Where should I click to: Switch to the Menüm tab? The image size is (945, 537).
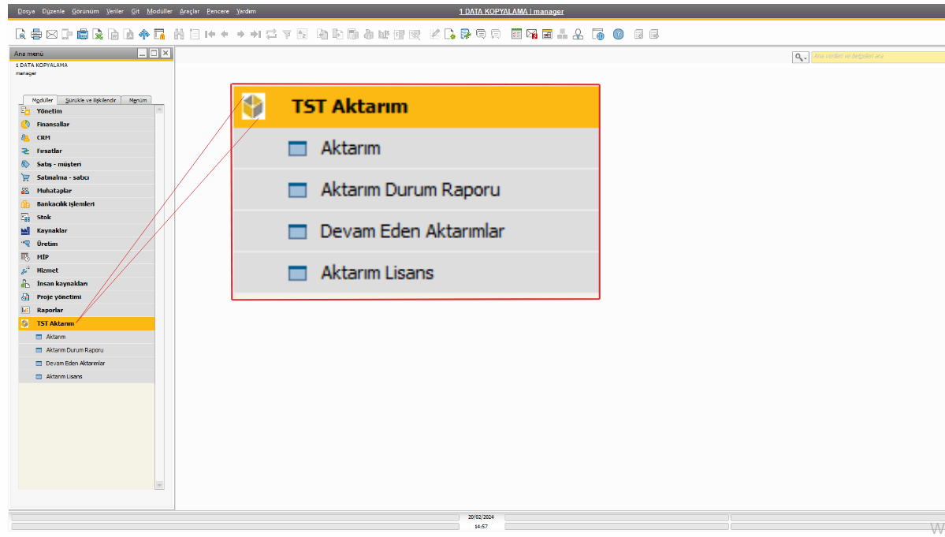[x=138, y=100]
